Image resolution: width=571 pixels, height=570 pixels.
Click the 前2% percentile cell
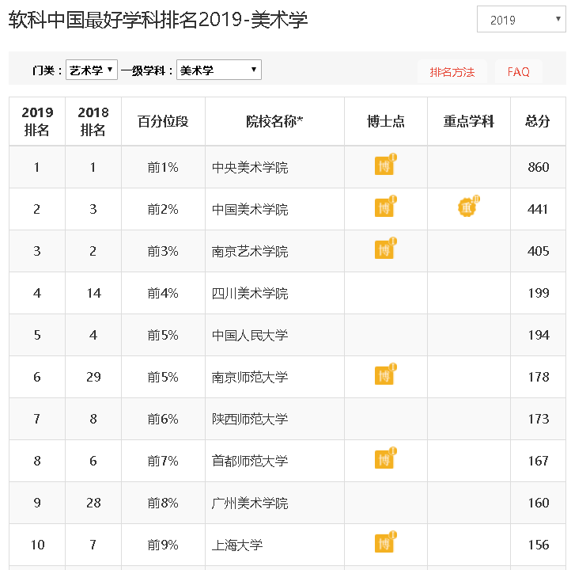tap(163, 209)
